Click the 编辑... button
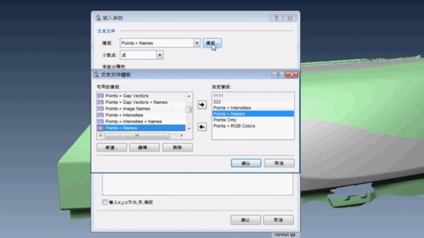 [144, 147]
